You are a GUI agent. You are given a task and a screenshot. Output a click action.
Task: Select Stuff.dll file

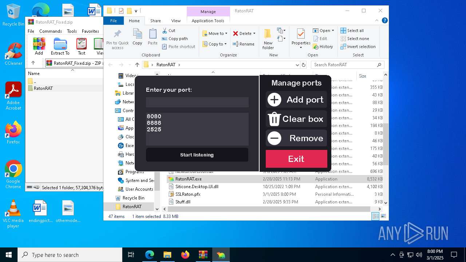pyautogui.click(x=275, y=202)
